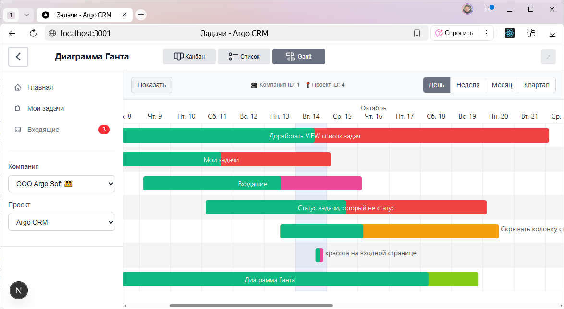The image size is (564, 309).
Task: Switch to the Список view tab
Action: (244, 57)
